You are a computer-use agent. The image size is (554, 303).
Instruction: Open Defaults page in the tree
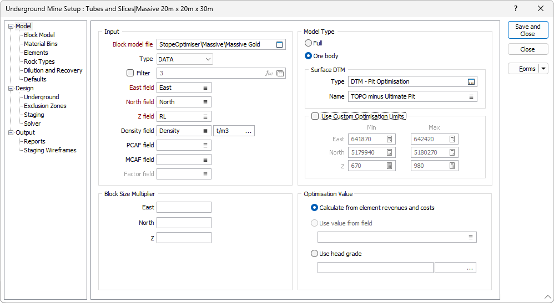pos(35,79)
